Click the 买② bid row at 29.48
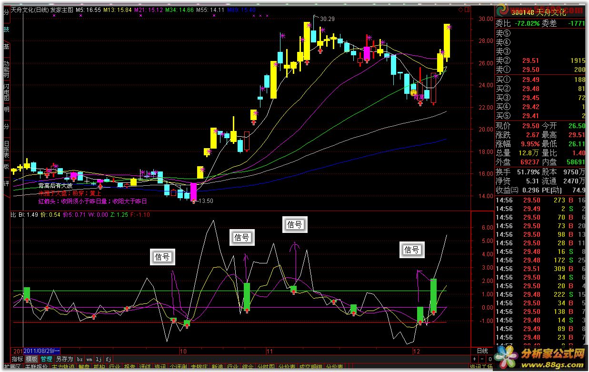 tap(540, 89)
